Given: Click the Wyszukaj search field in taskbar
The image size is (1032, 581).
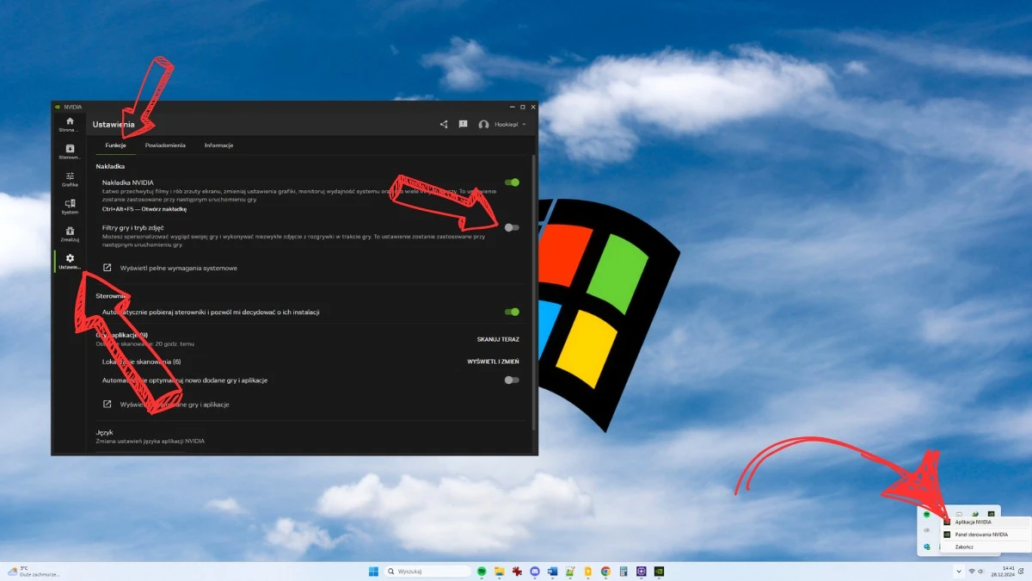Looking at the screenshot, I should click(x=427, y=571).
